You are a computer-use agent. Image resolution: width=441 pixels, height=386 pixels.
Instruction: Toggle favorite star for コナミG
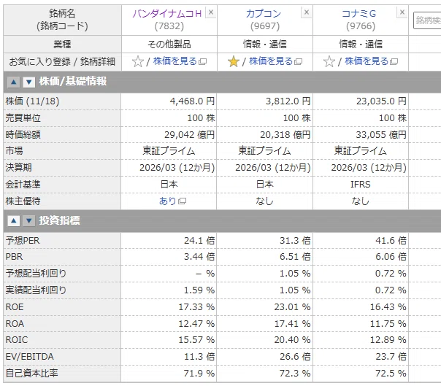click(x=329, y=61)
